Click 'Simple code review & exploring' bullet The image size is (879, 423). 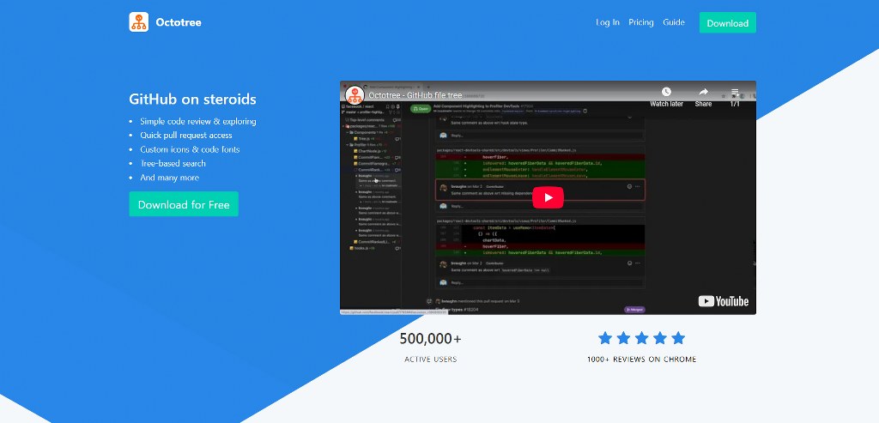[x=198, y=122]
